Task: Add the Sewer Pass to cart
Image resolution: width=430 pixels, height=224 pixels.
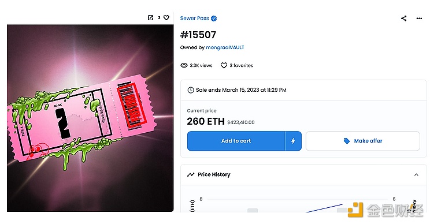Action: pyautogui.click(x=236, y=141)
